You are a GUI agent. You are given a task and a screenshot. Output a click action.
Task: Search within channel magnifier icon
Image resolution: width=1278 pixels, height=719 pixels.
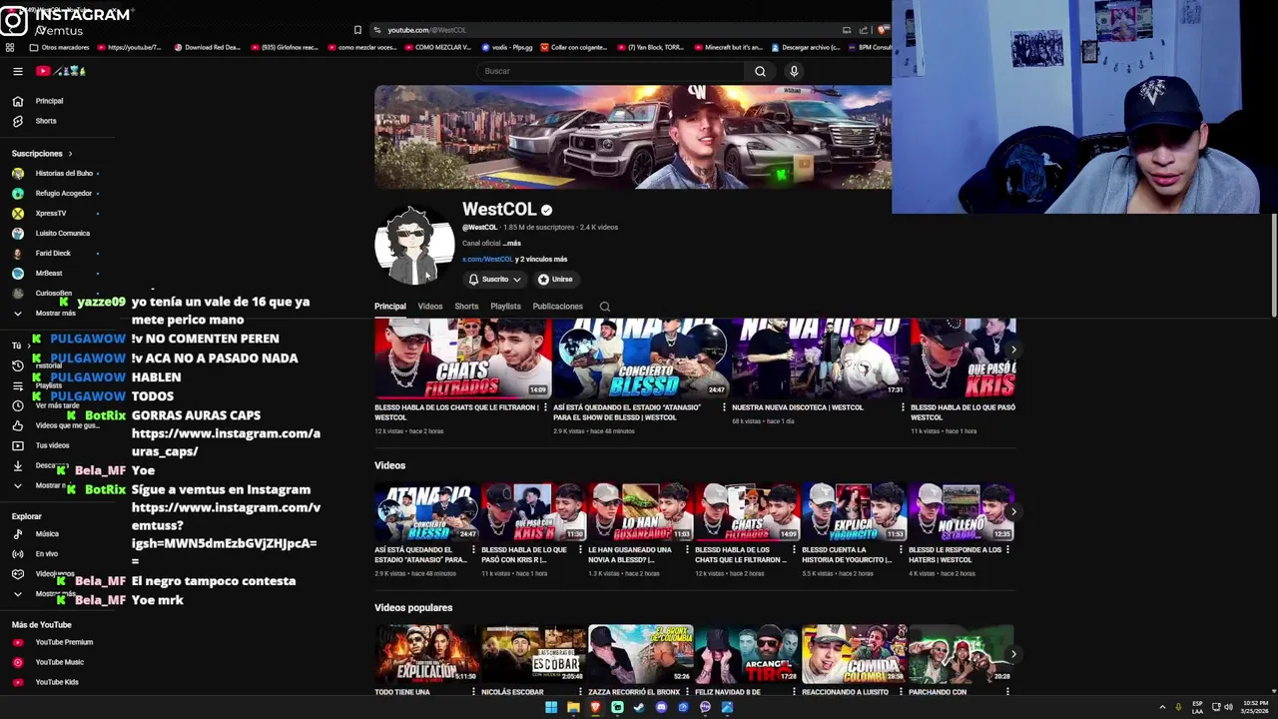(604, 307)
